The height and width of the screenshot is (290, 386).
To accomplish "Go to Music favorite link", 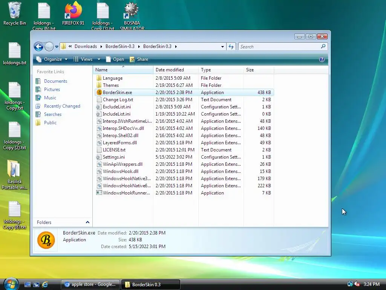I will pyautogui.click(x=50, y=98).
